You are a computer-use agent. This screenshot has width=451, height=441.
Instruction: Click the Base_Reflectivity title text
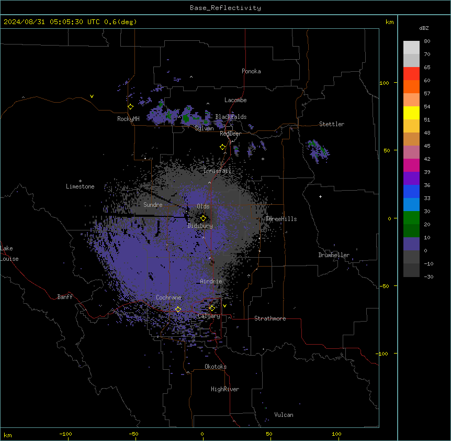pos(225,8)
